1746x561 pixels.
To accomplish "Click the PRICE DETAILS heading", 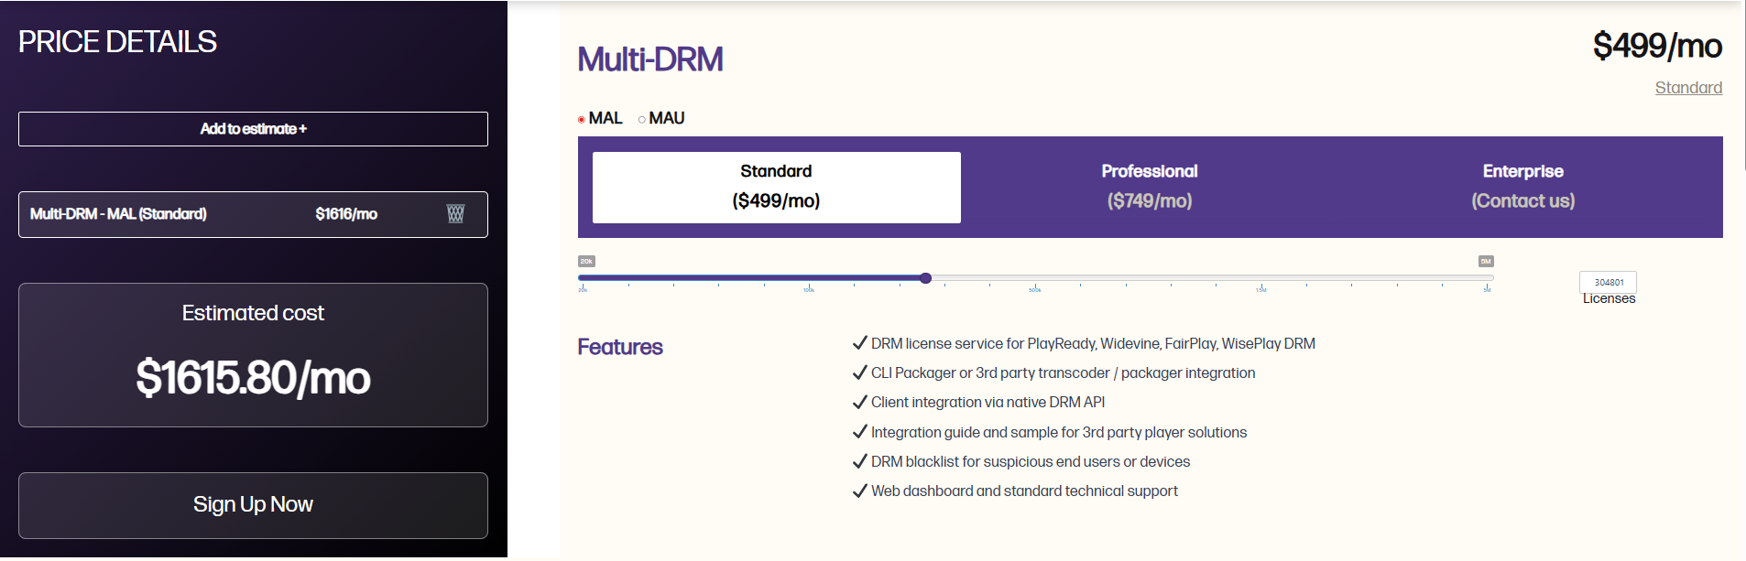I will [117, 41].
